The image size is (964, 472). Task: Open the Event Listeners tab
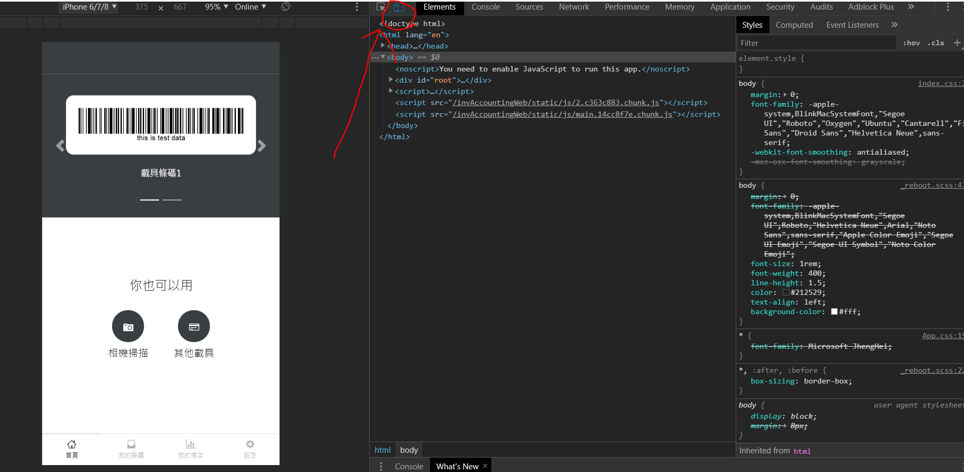(x=852, y=25)
